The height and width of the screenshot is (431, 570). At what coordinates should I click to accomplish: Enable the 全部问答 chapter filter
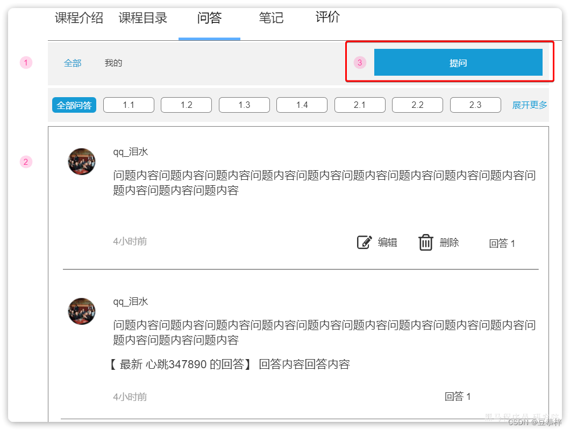pos(74,105)
